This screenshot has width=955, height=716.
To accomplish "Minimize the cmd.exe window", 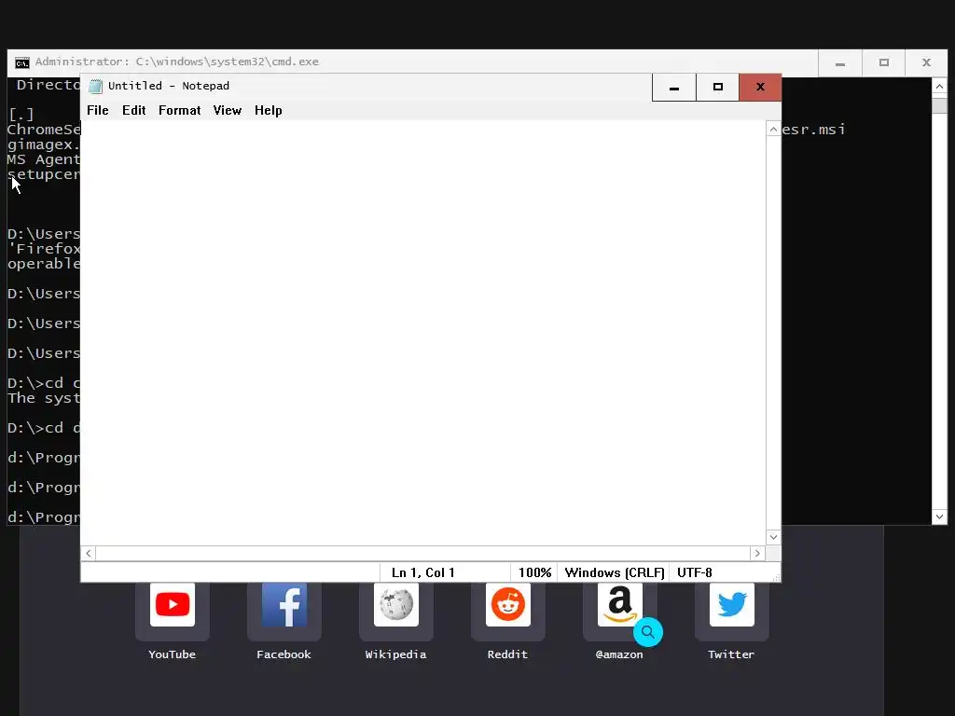I will (840, 63).
